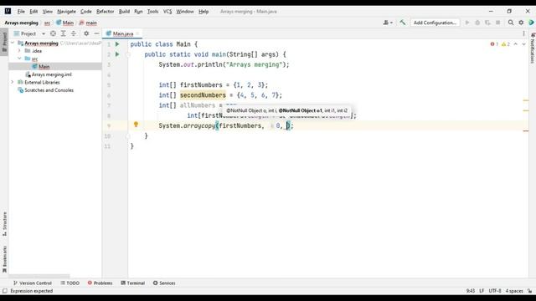Click the warnings count indicator

(506, 44)
